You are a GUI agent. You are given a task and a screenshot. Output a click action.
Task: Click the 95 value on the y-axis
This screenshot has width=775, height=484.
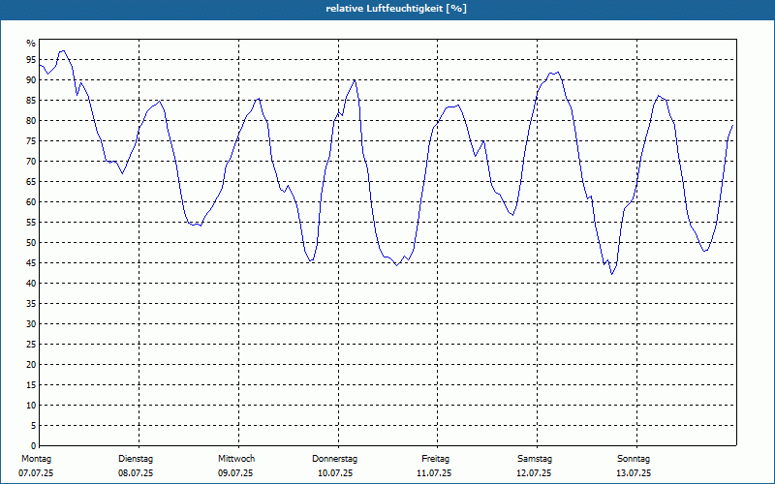point(31,60)
